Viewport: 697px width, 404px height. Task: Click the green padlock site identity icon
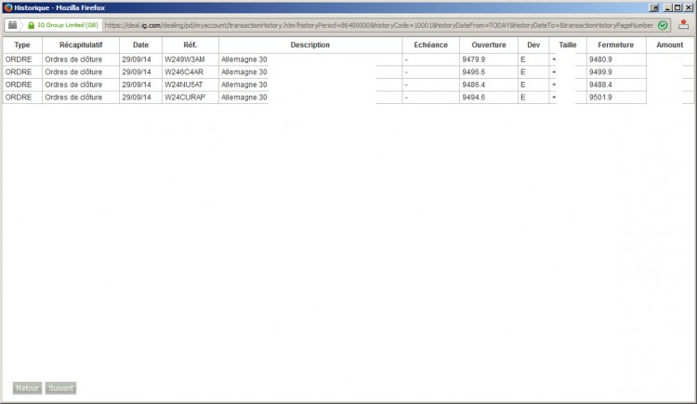pos(31,25)
